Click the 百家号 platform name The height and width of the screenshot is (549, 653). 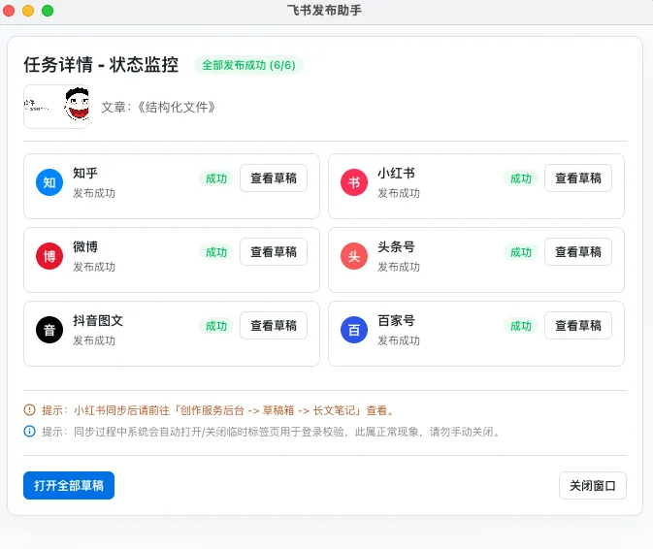(x=396, y=320)
